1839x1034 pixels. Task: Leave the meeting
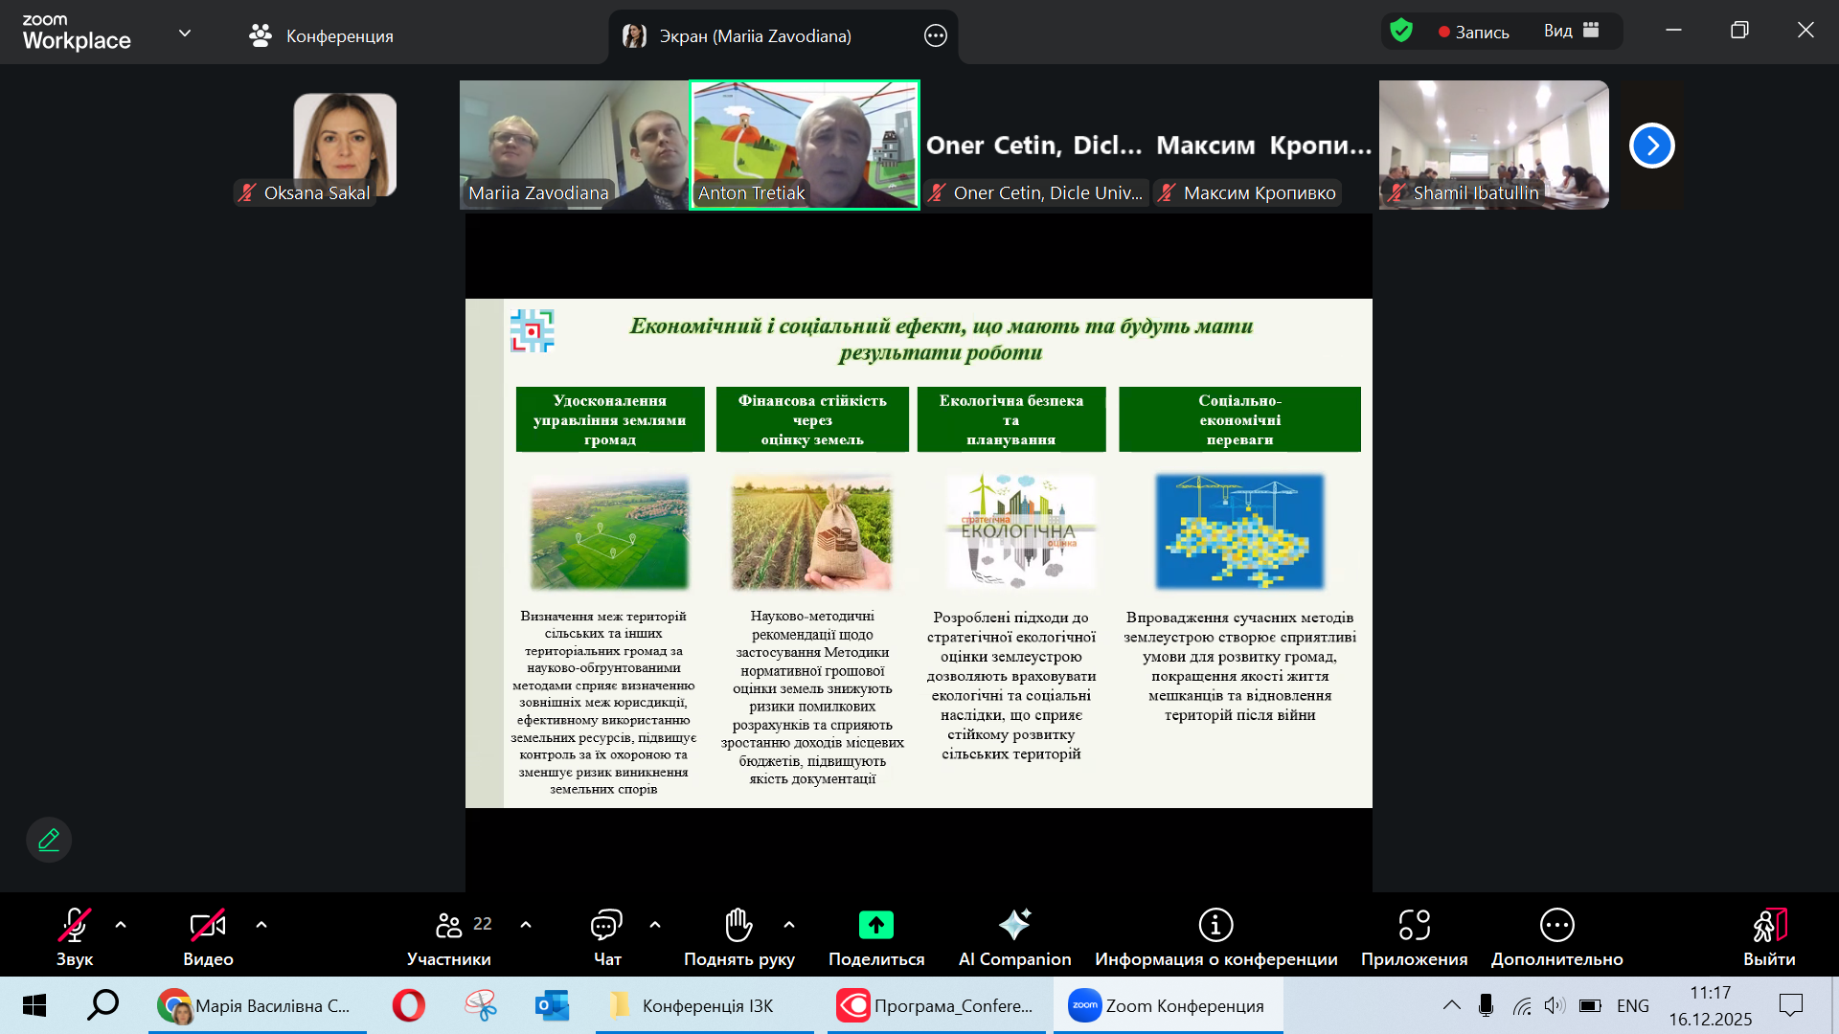coord(1768,936)
